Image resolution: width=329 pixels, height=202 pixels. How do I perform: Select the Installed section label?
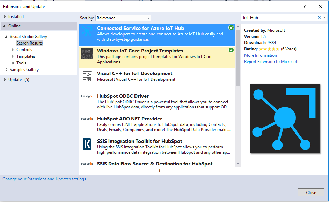tap(16, 16)
